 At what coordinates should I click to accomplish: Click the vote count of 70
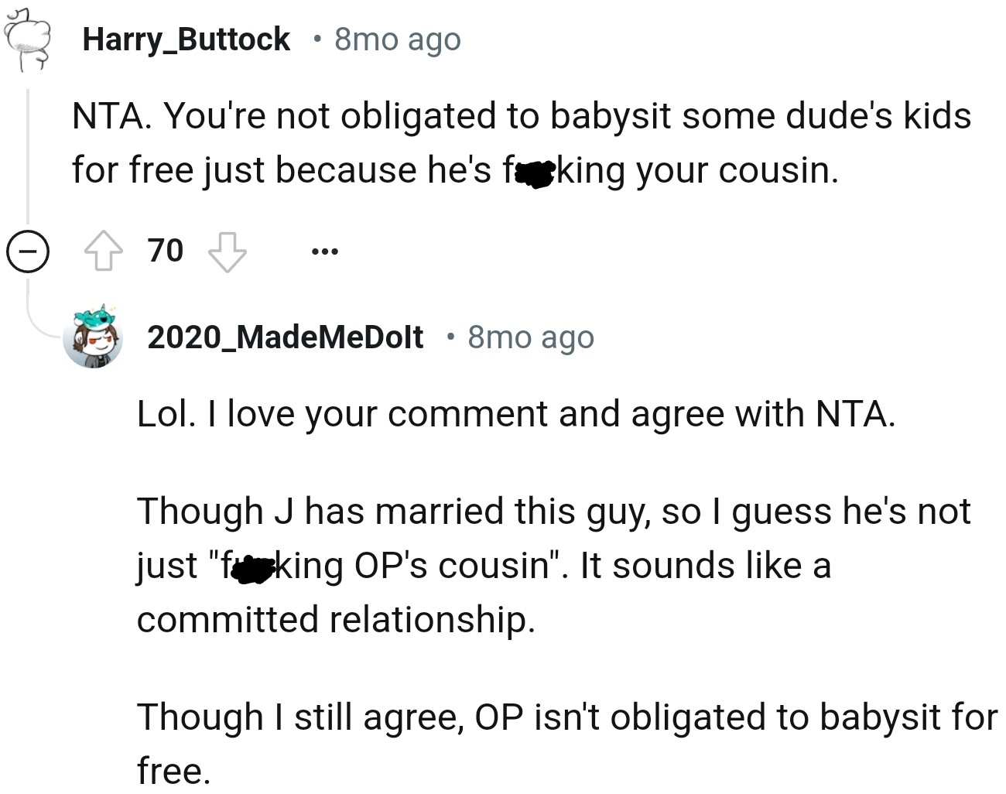(x=166, y=252)
